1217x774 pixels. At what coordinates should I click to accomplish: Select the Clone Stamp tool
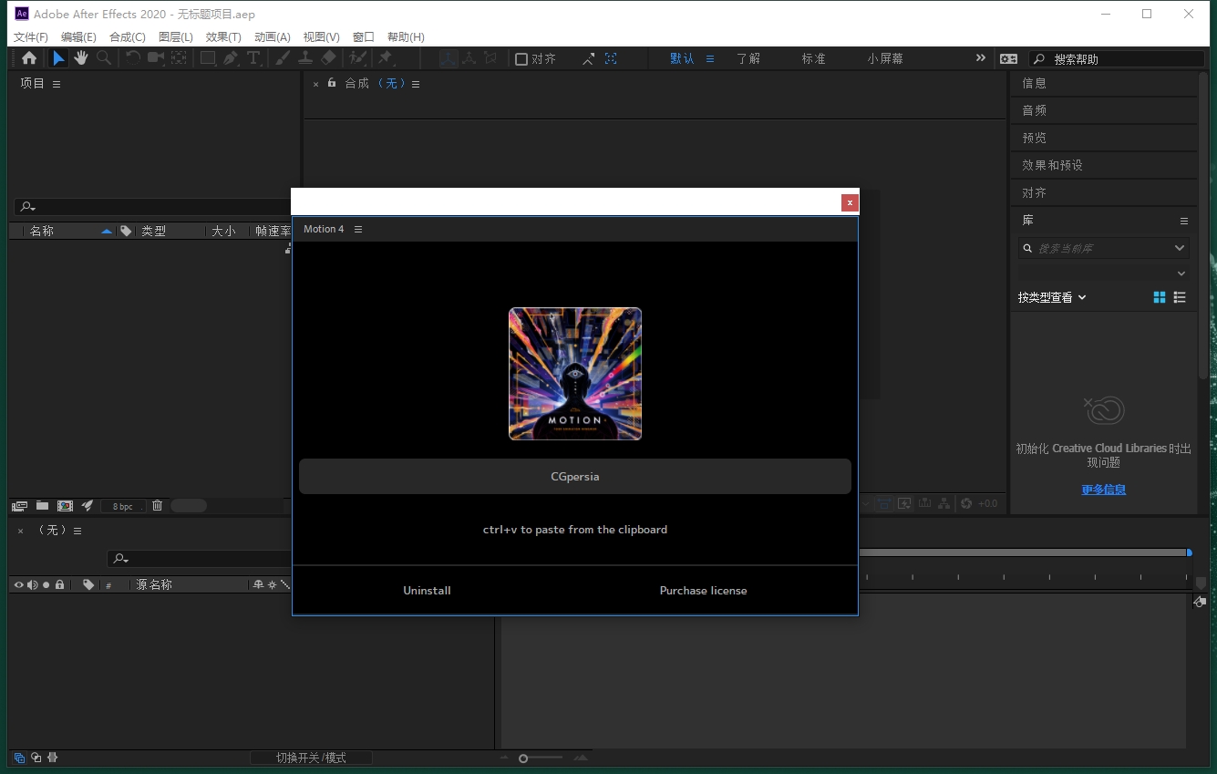[305, 58]
